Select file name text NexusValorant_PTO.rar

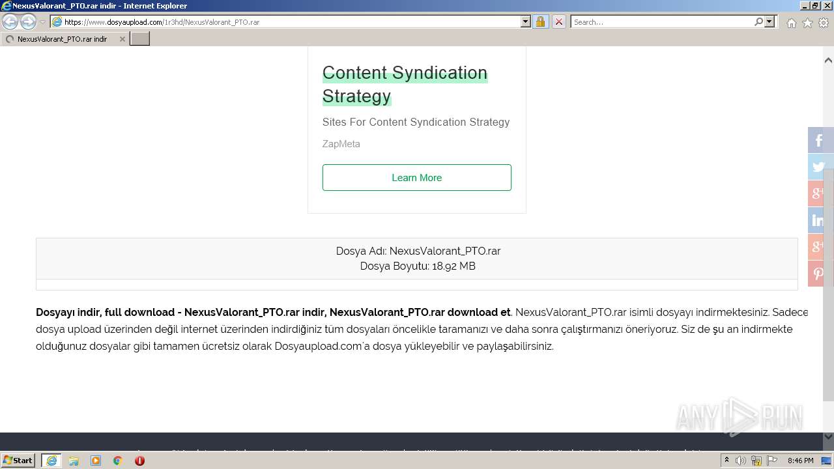tap(445, 251)
